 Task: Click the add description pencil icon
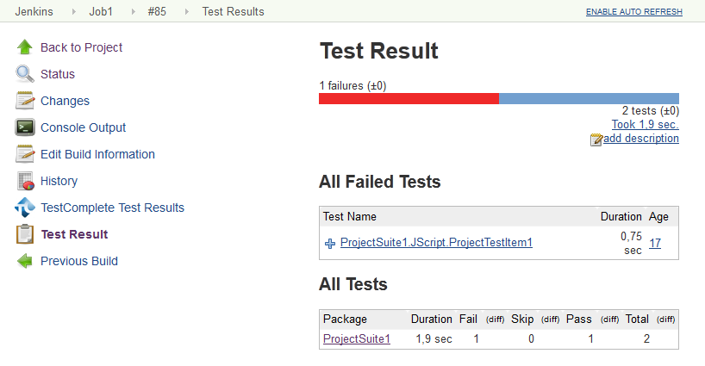click(596, 139)
